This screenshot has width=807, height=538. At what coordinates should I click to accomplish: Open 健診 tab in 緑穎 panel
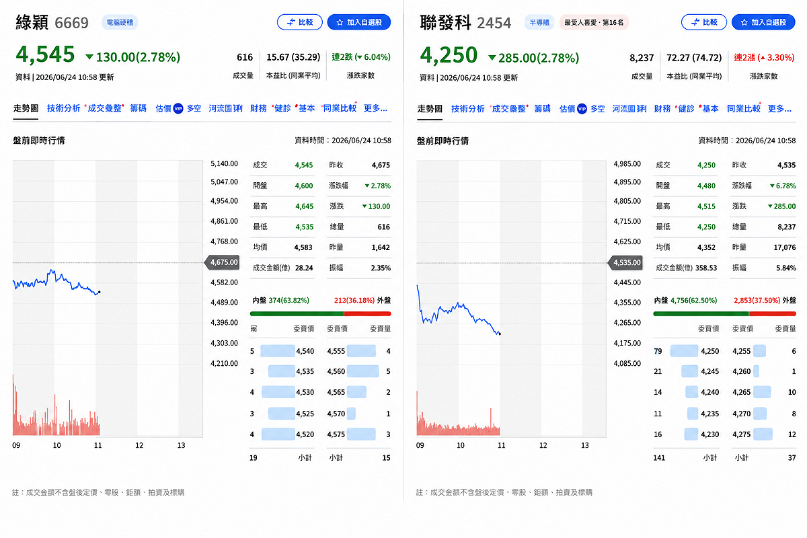pyautogui.click(x=282, y=108)
